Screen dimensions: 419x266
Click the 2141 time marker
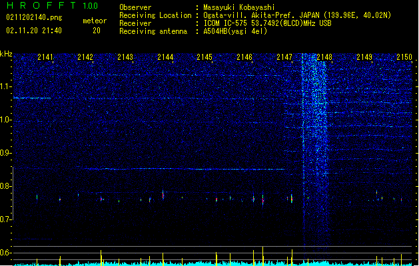(x=45, y=57)
